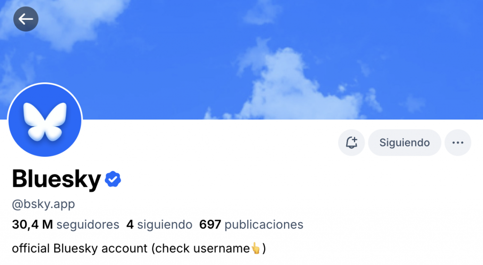
Task: Click the Bluesky display name heading
Action: pyautogui.click(x=57, y=179)
